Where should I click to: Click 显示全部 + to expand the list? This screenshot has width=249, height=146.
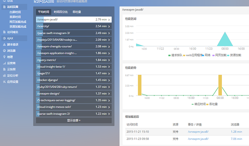pyautogui.click(x=74, y=120)
